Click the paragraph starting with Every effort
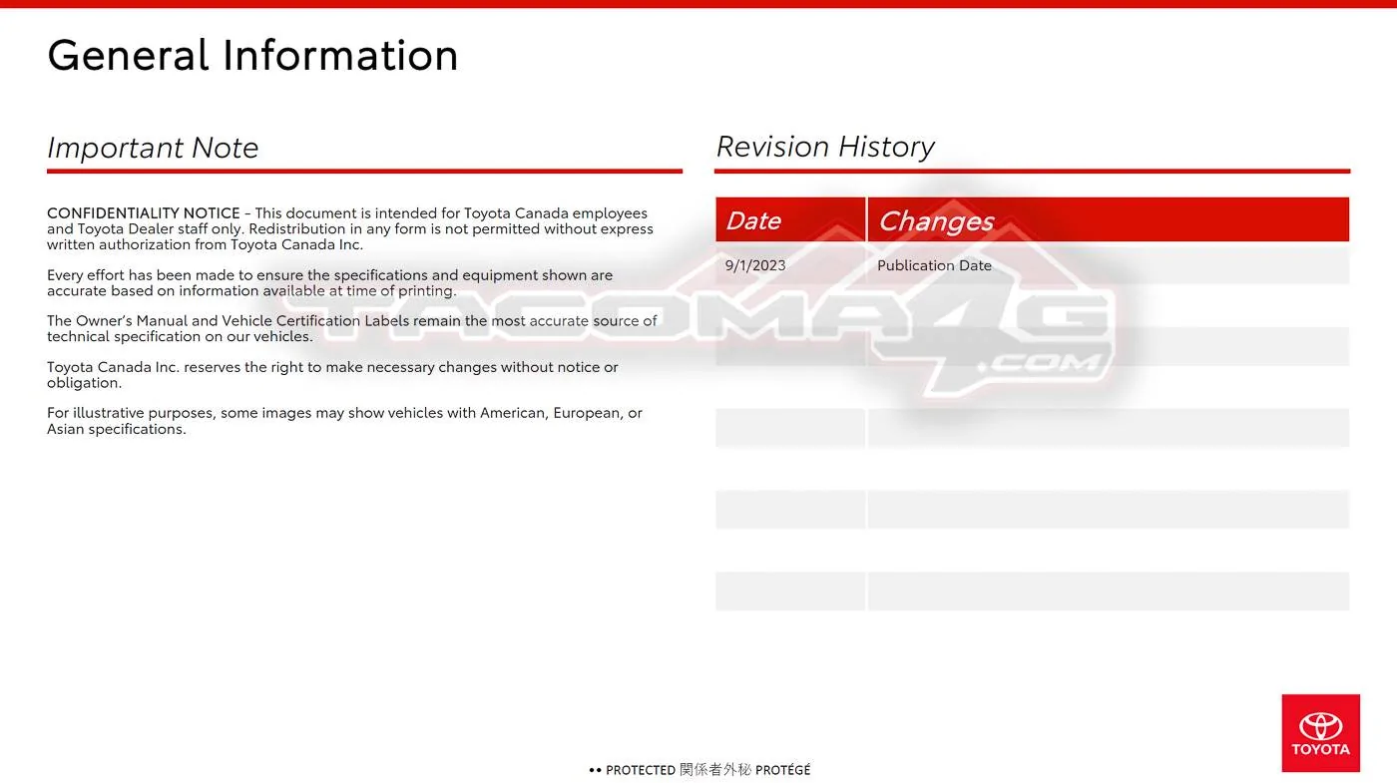 (x=329, y=282)
